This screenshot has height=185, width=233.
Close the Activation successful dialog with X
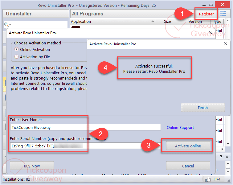225,44
